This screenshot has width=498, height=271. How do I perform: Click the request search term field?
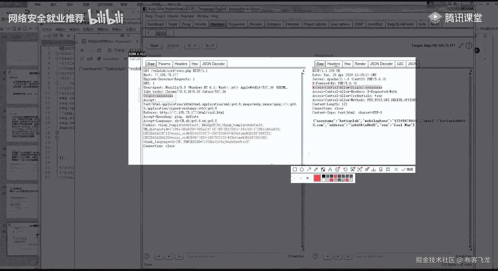[x=235, y=256]
